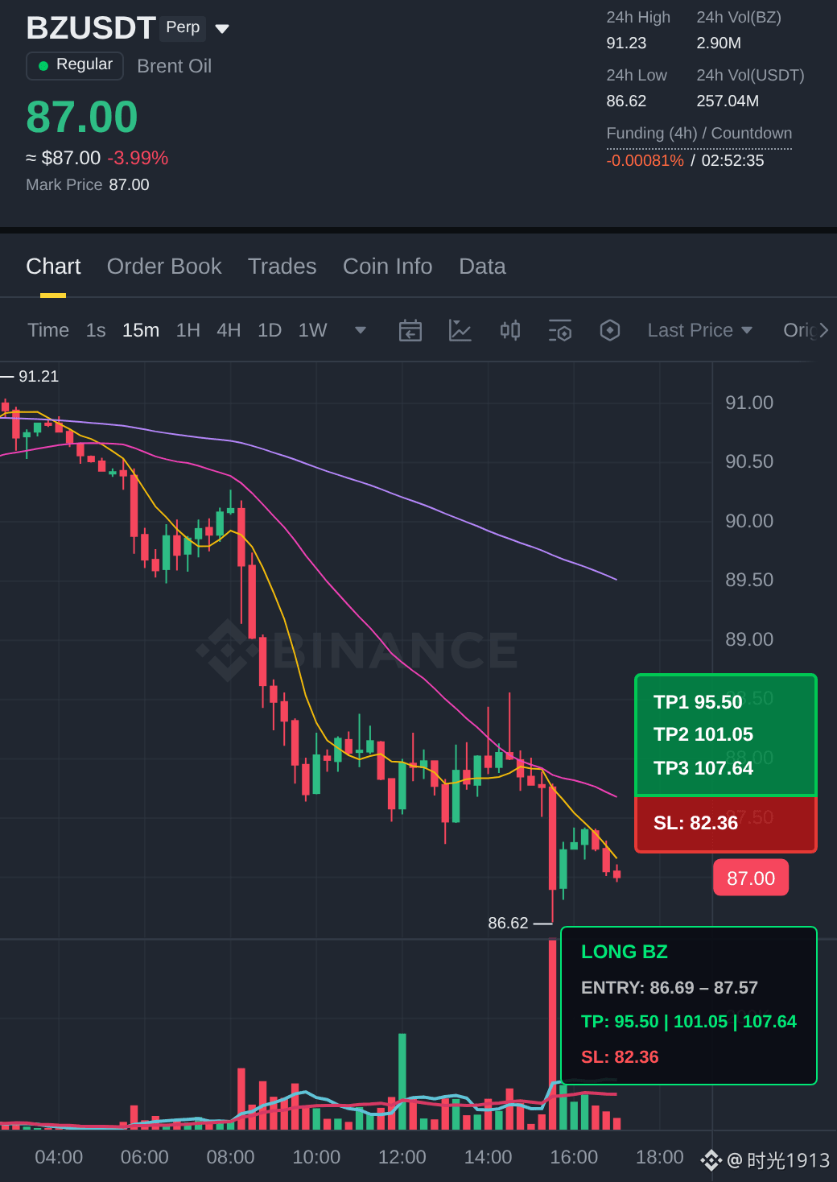Tap the 91.21 high marker on chart
Screen dimensions: 837x1182
point(38,376)
